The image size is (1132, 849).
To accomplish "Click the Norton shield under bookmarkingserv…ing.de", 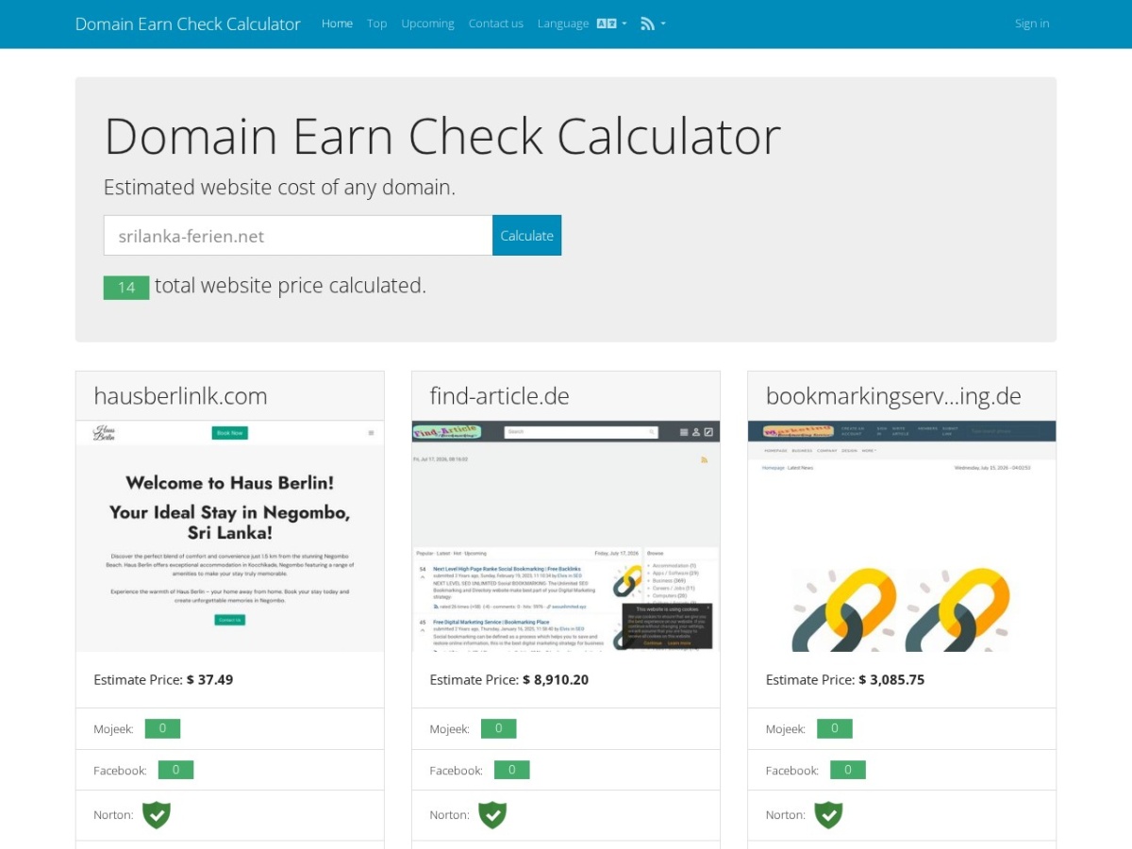I will point(828,814).
